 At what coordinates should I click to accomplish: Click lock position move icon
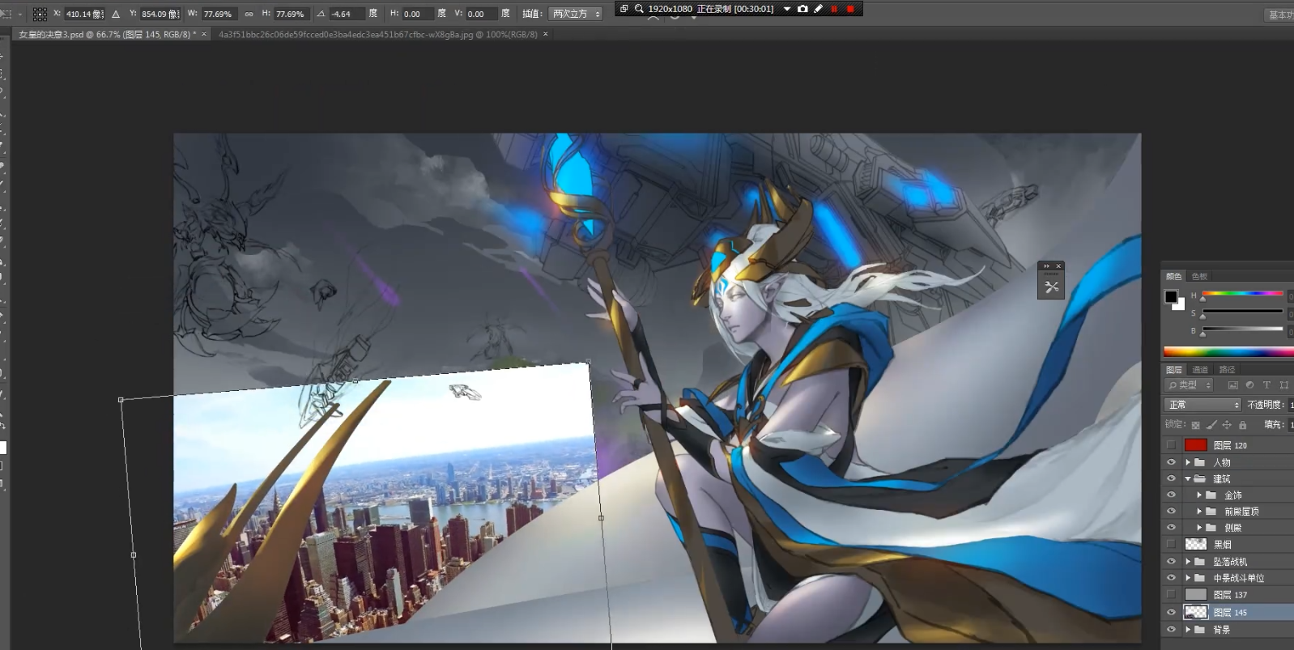pyautogui.click(x=1227, y=425)
